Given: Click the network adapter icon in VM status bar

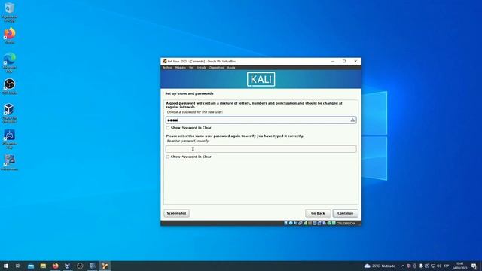Looking at the screenshot, I should click(300, 223).
